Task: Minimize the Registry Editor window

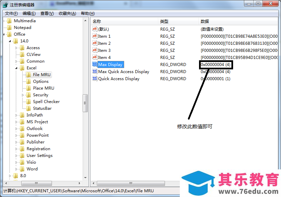Action: click(x=249, y=4)
